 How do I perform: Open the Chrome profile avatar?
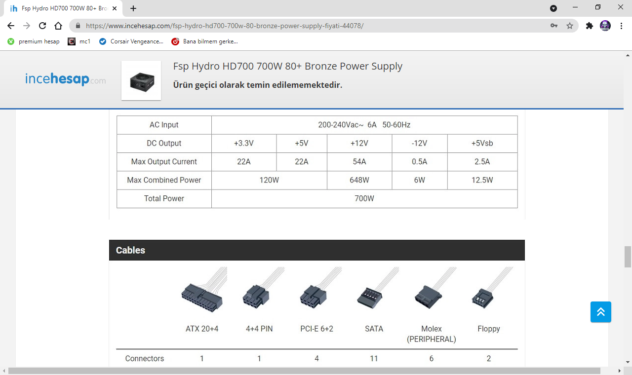pyautogui.click(x=605, y=26)
